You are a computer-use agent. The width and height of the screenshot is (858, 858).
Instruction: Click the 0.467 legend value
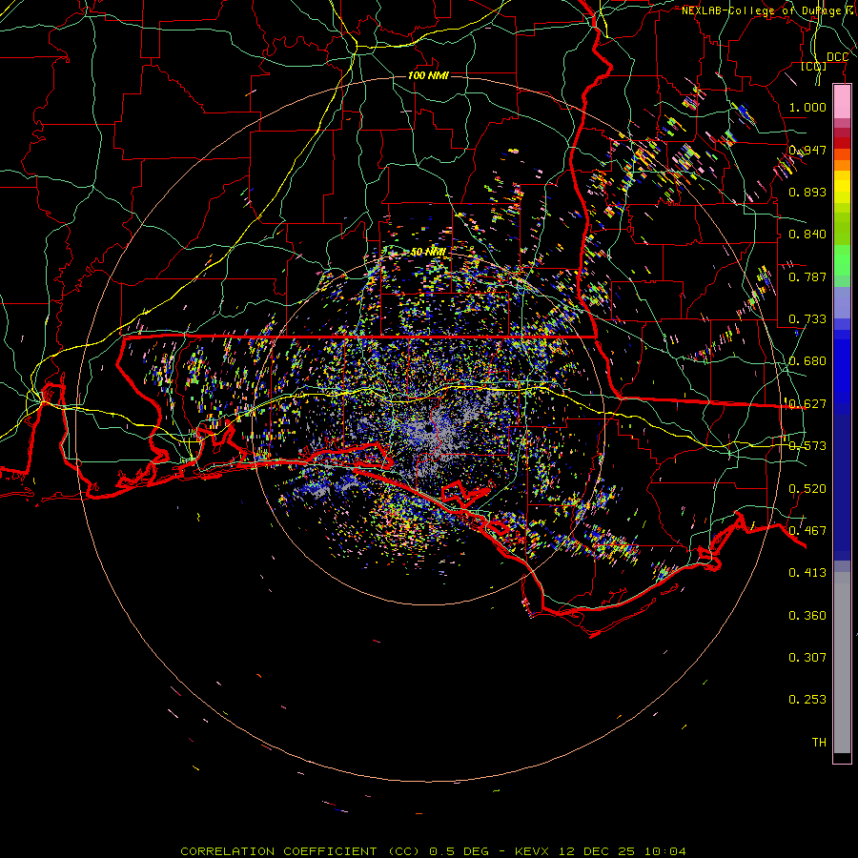(x=807, y=531)
